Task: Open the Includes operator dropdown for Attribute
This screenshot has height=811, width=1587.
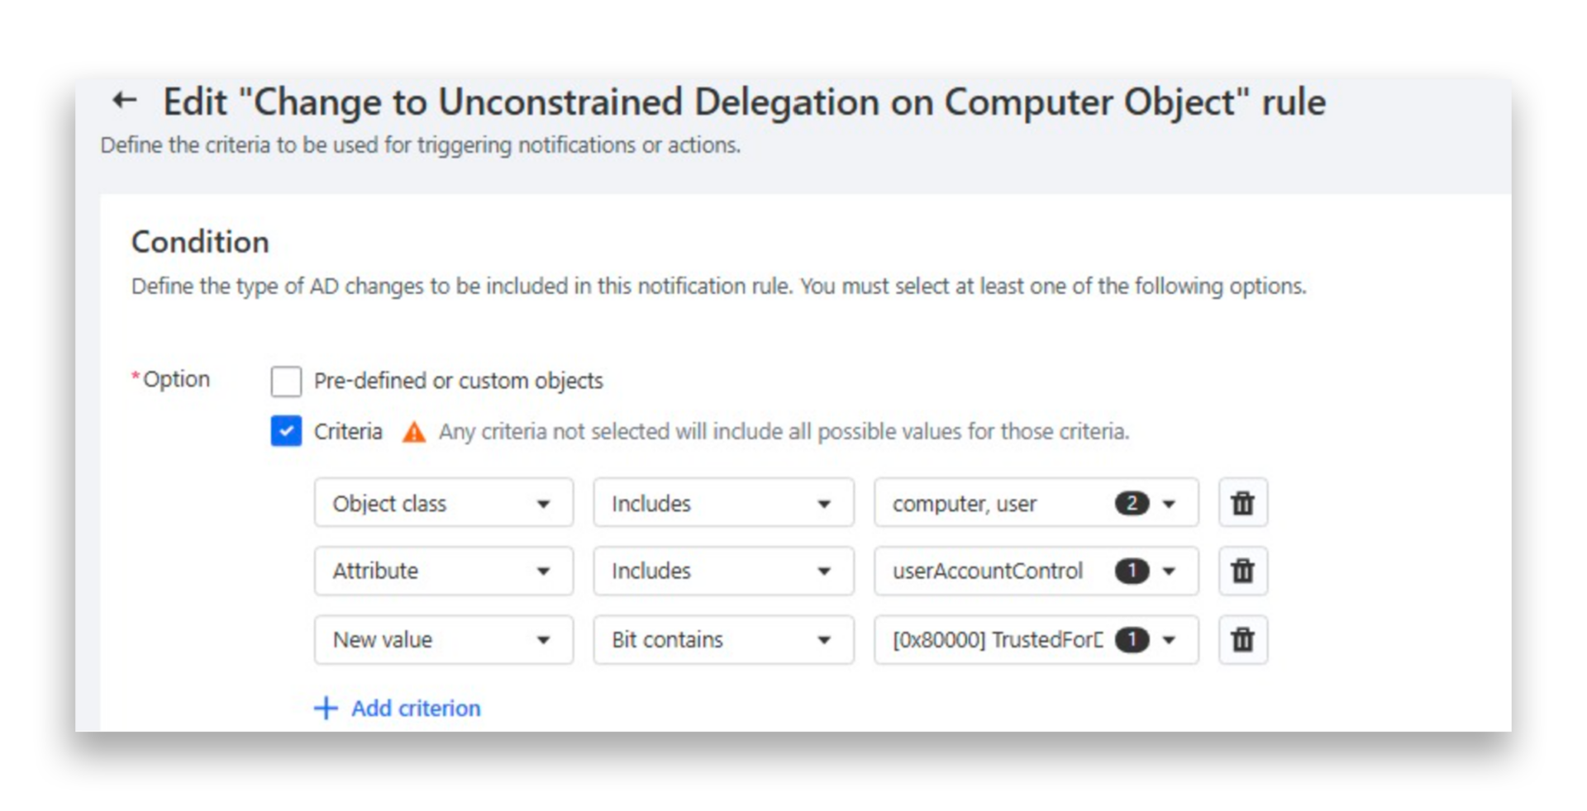Action: (x=723, y=571)
